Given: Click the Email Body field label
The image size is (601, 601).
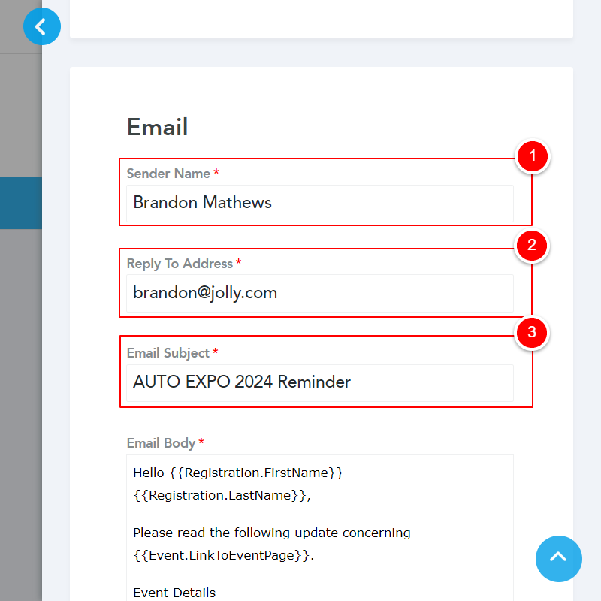Looking at the screenshot, I should click(x=162, y=442).
